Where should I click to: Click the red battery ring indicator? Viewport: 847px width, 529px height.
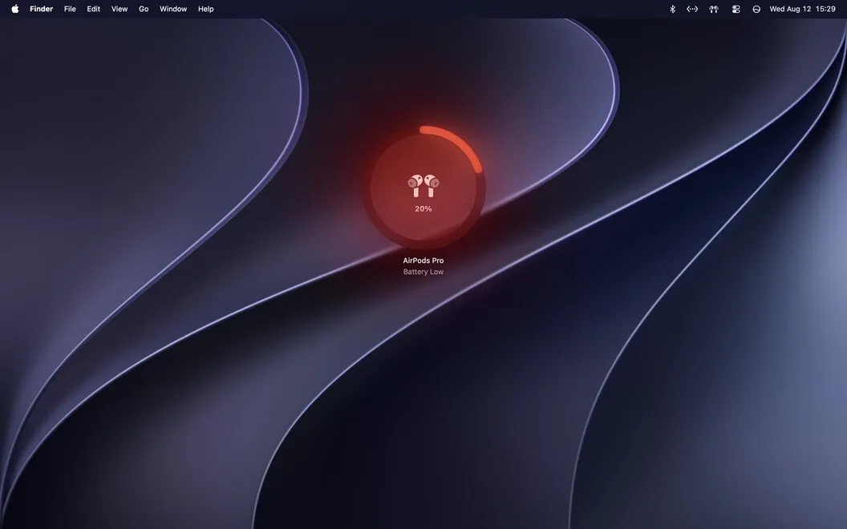tap(423, 188)
